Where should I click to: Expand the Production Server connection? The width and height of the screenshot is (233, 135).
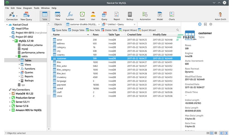point(10,98)
